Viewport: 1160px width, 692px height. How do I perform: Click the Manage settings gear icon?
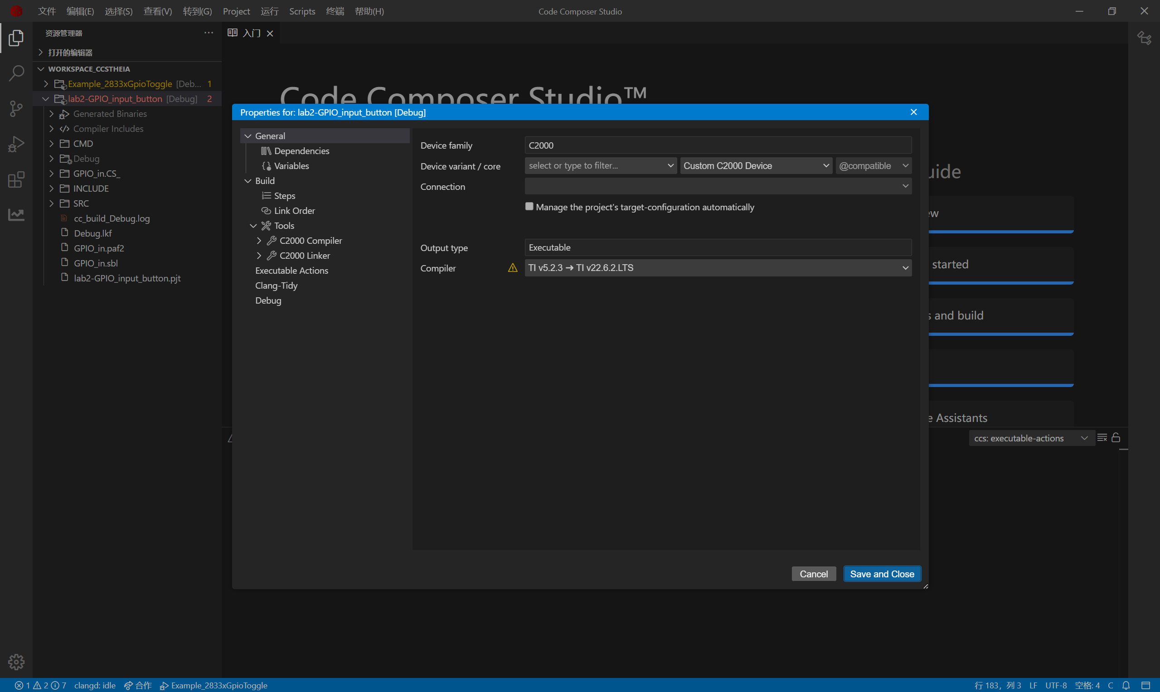(16, 661)
